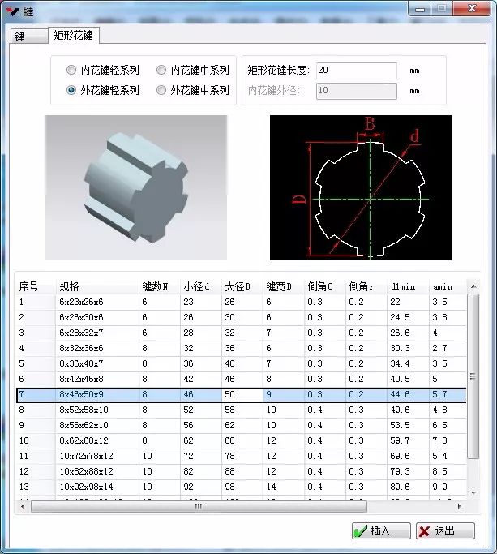Click the 规格 column header
The image size is (497, 554).
click(97, 286)
